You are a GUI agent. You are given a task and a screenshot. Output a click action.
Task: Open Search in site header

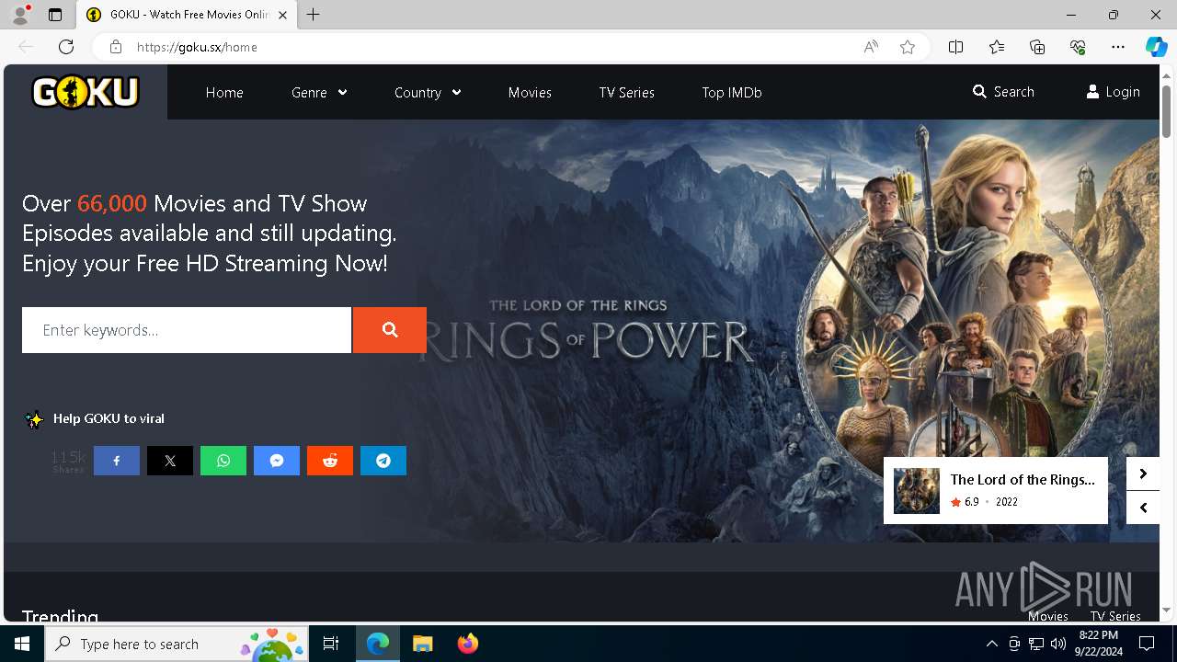pos(1003,92)
